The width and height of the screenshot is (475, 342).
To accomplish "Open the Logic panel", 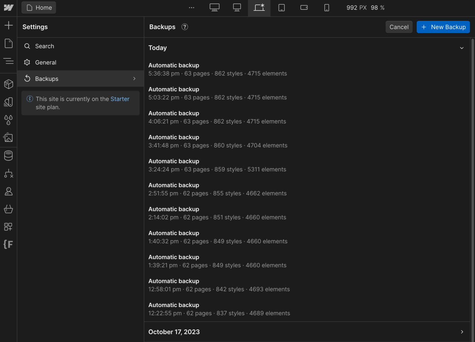I will (8, 173).
